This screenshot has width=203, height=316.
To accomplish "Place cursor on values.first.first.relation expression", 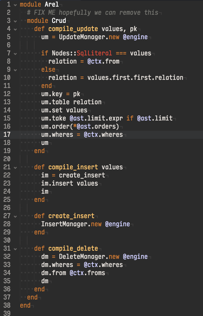I will tap(135, 78).
